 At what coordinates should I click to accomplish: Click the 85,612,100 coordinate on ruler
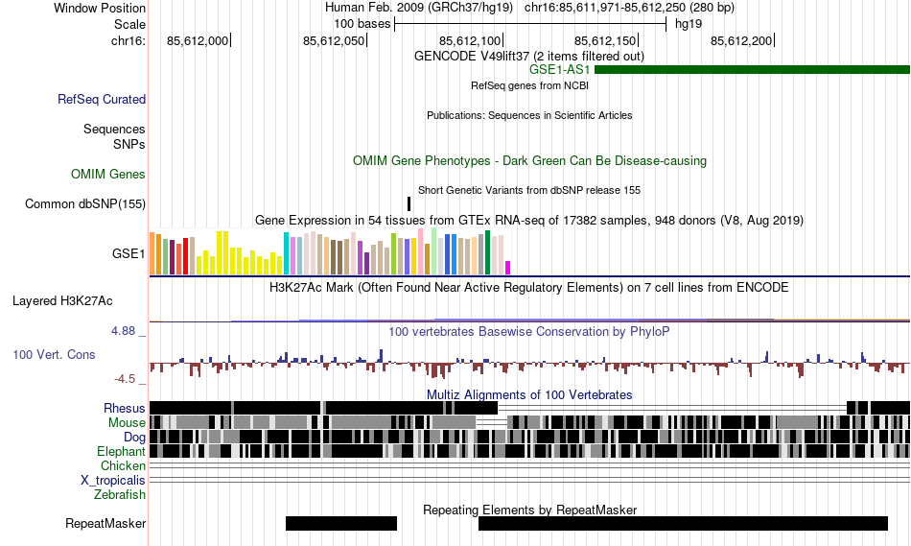[x=470, y=40]
